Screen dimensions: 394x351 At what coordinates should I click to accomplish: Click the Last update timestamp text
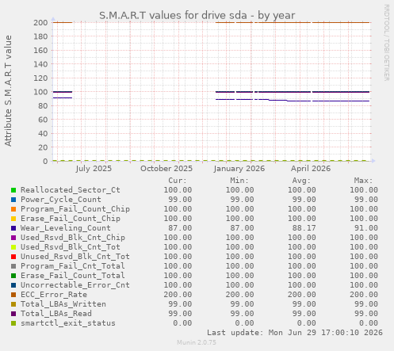[x=295, y=333]
